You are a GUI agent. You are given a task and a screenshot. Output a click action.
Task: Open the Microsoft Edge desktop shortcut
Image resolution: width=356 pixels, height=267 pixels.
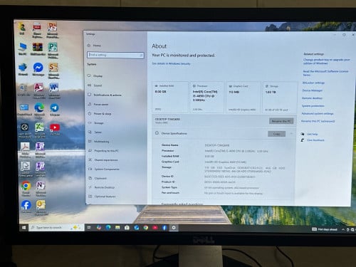[39, 110]
